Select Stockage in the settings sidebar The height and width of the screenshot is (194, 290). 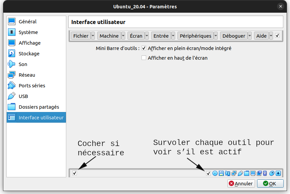pyautogui.click(x=29, y=54)
